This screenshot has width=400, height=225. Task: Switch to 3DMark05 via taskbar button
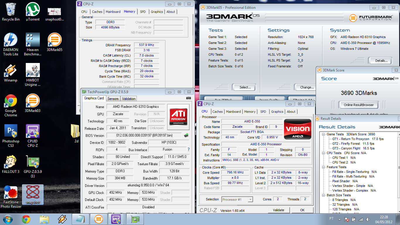click(x=98, y=219)
